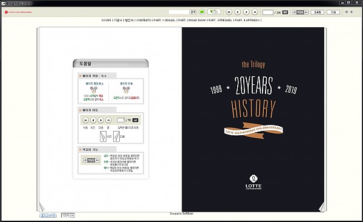This screenshot has height=222, width=363.
Task: Go to the next page
Action: (x=246, y=12)
